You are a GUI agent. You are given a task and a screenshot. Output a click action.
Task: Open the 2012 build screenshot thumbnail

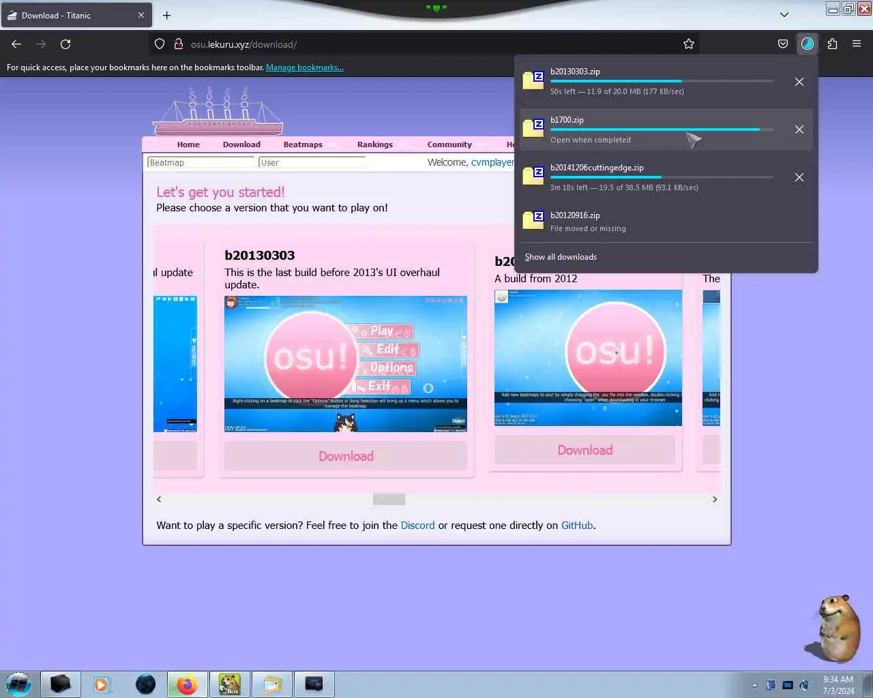(588, 358)
